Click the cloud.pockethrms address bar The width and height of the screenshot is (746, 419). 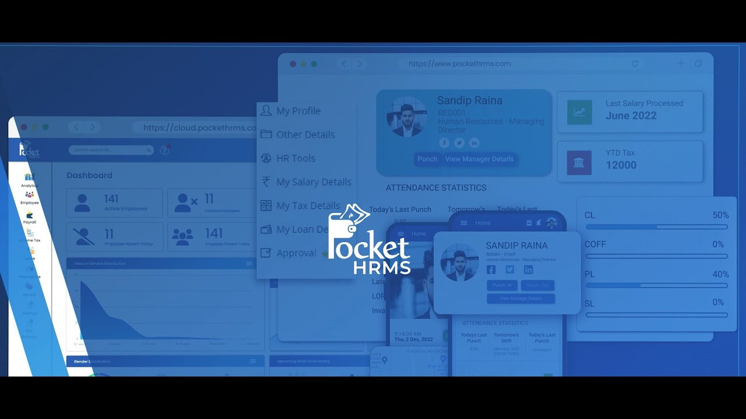click(195, 127)
